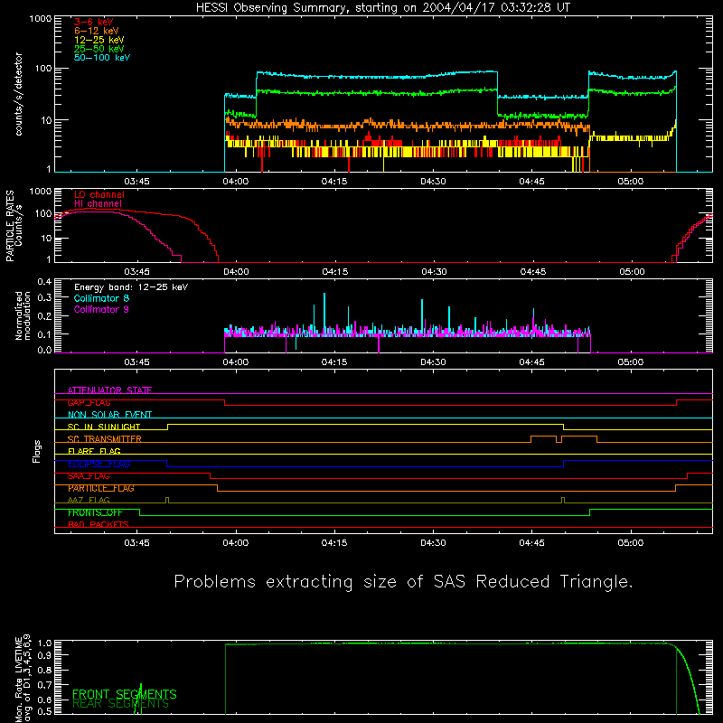Screen dimensions: 723x723
Task: Click the FRONTS_OFF flag label
Action: pos(95,512)
